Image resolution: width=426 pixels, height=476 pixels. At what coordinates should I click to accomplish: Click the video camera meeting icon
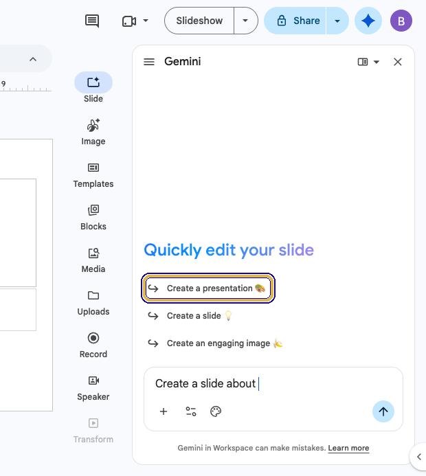pos(129,21)
